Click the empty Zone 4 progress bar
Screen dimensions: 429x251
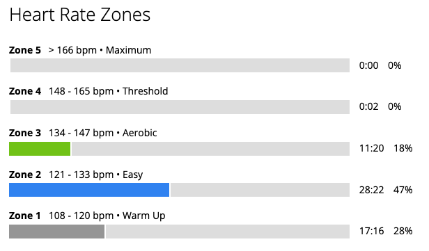pyautogui.click(x=180, y=107)
